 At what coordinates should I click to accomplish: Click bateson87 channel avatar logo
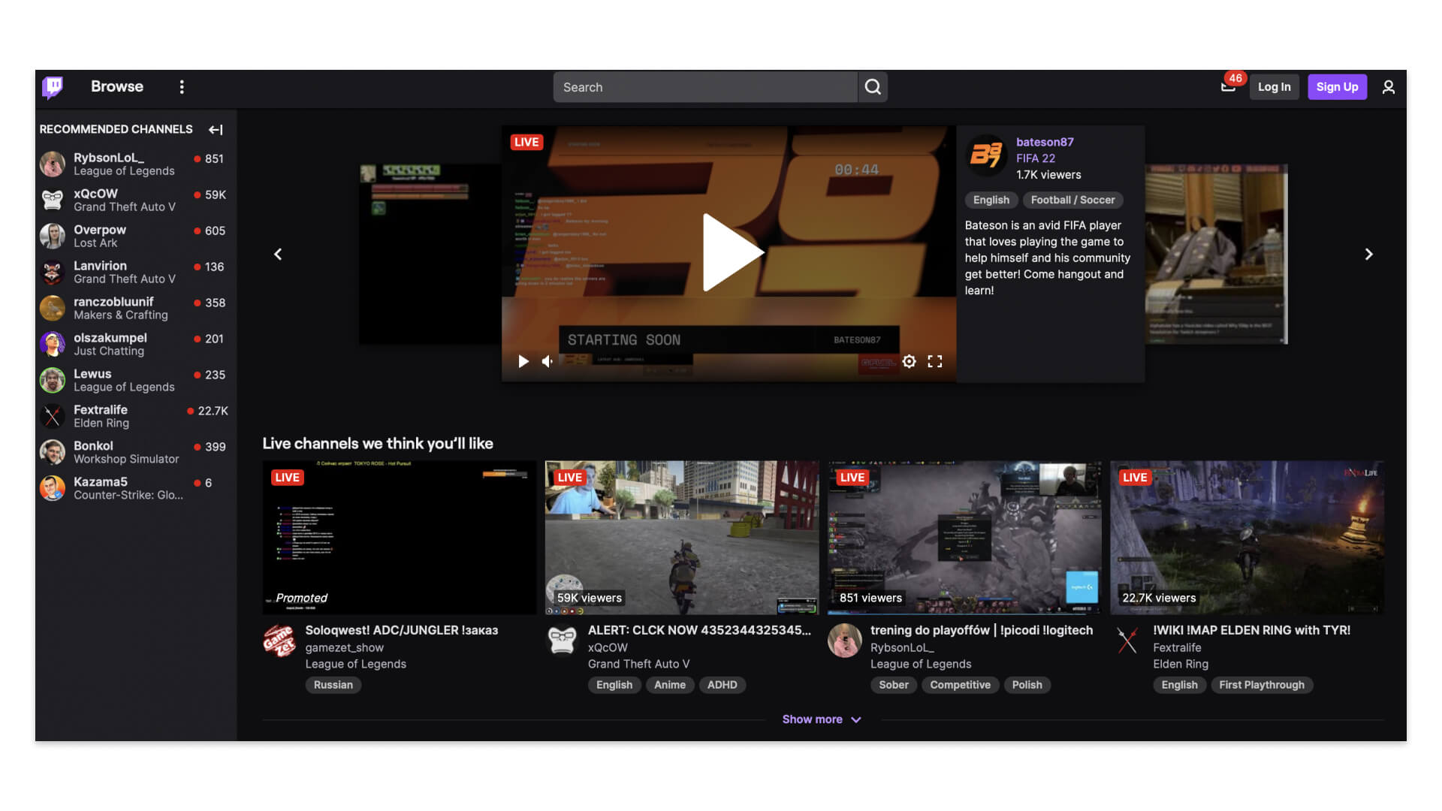click(986, 155)
